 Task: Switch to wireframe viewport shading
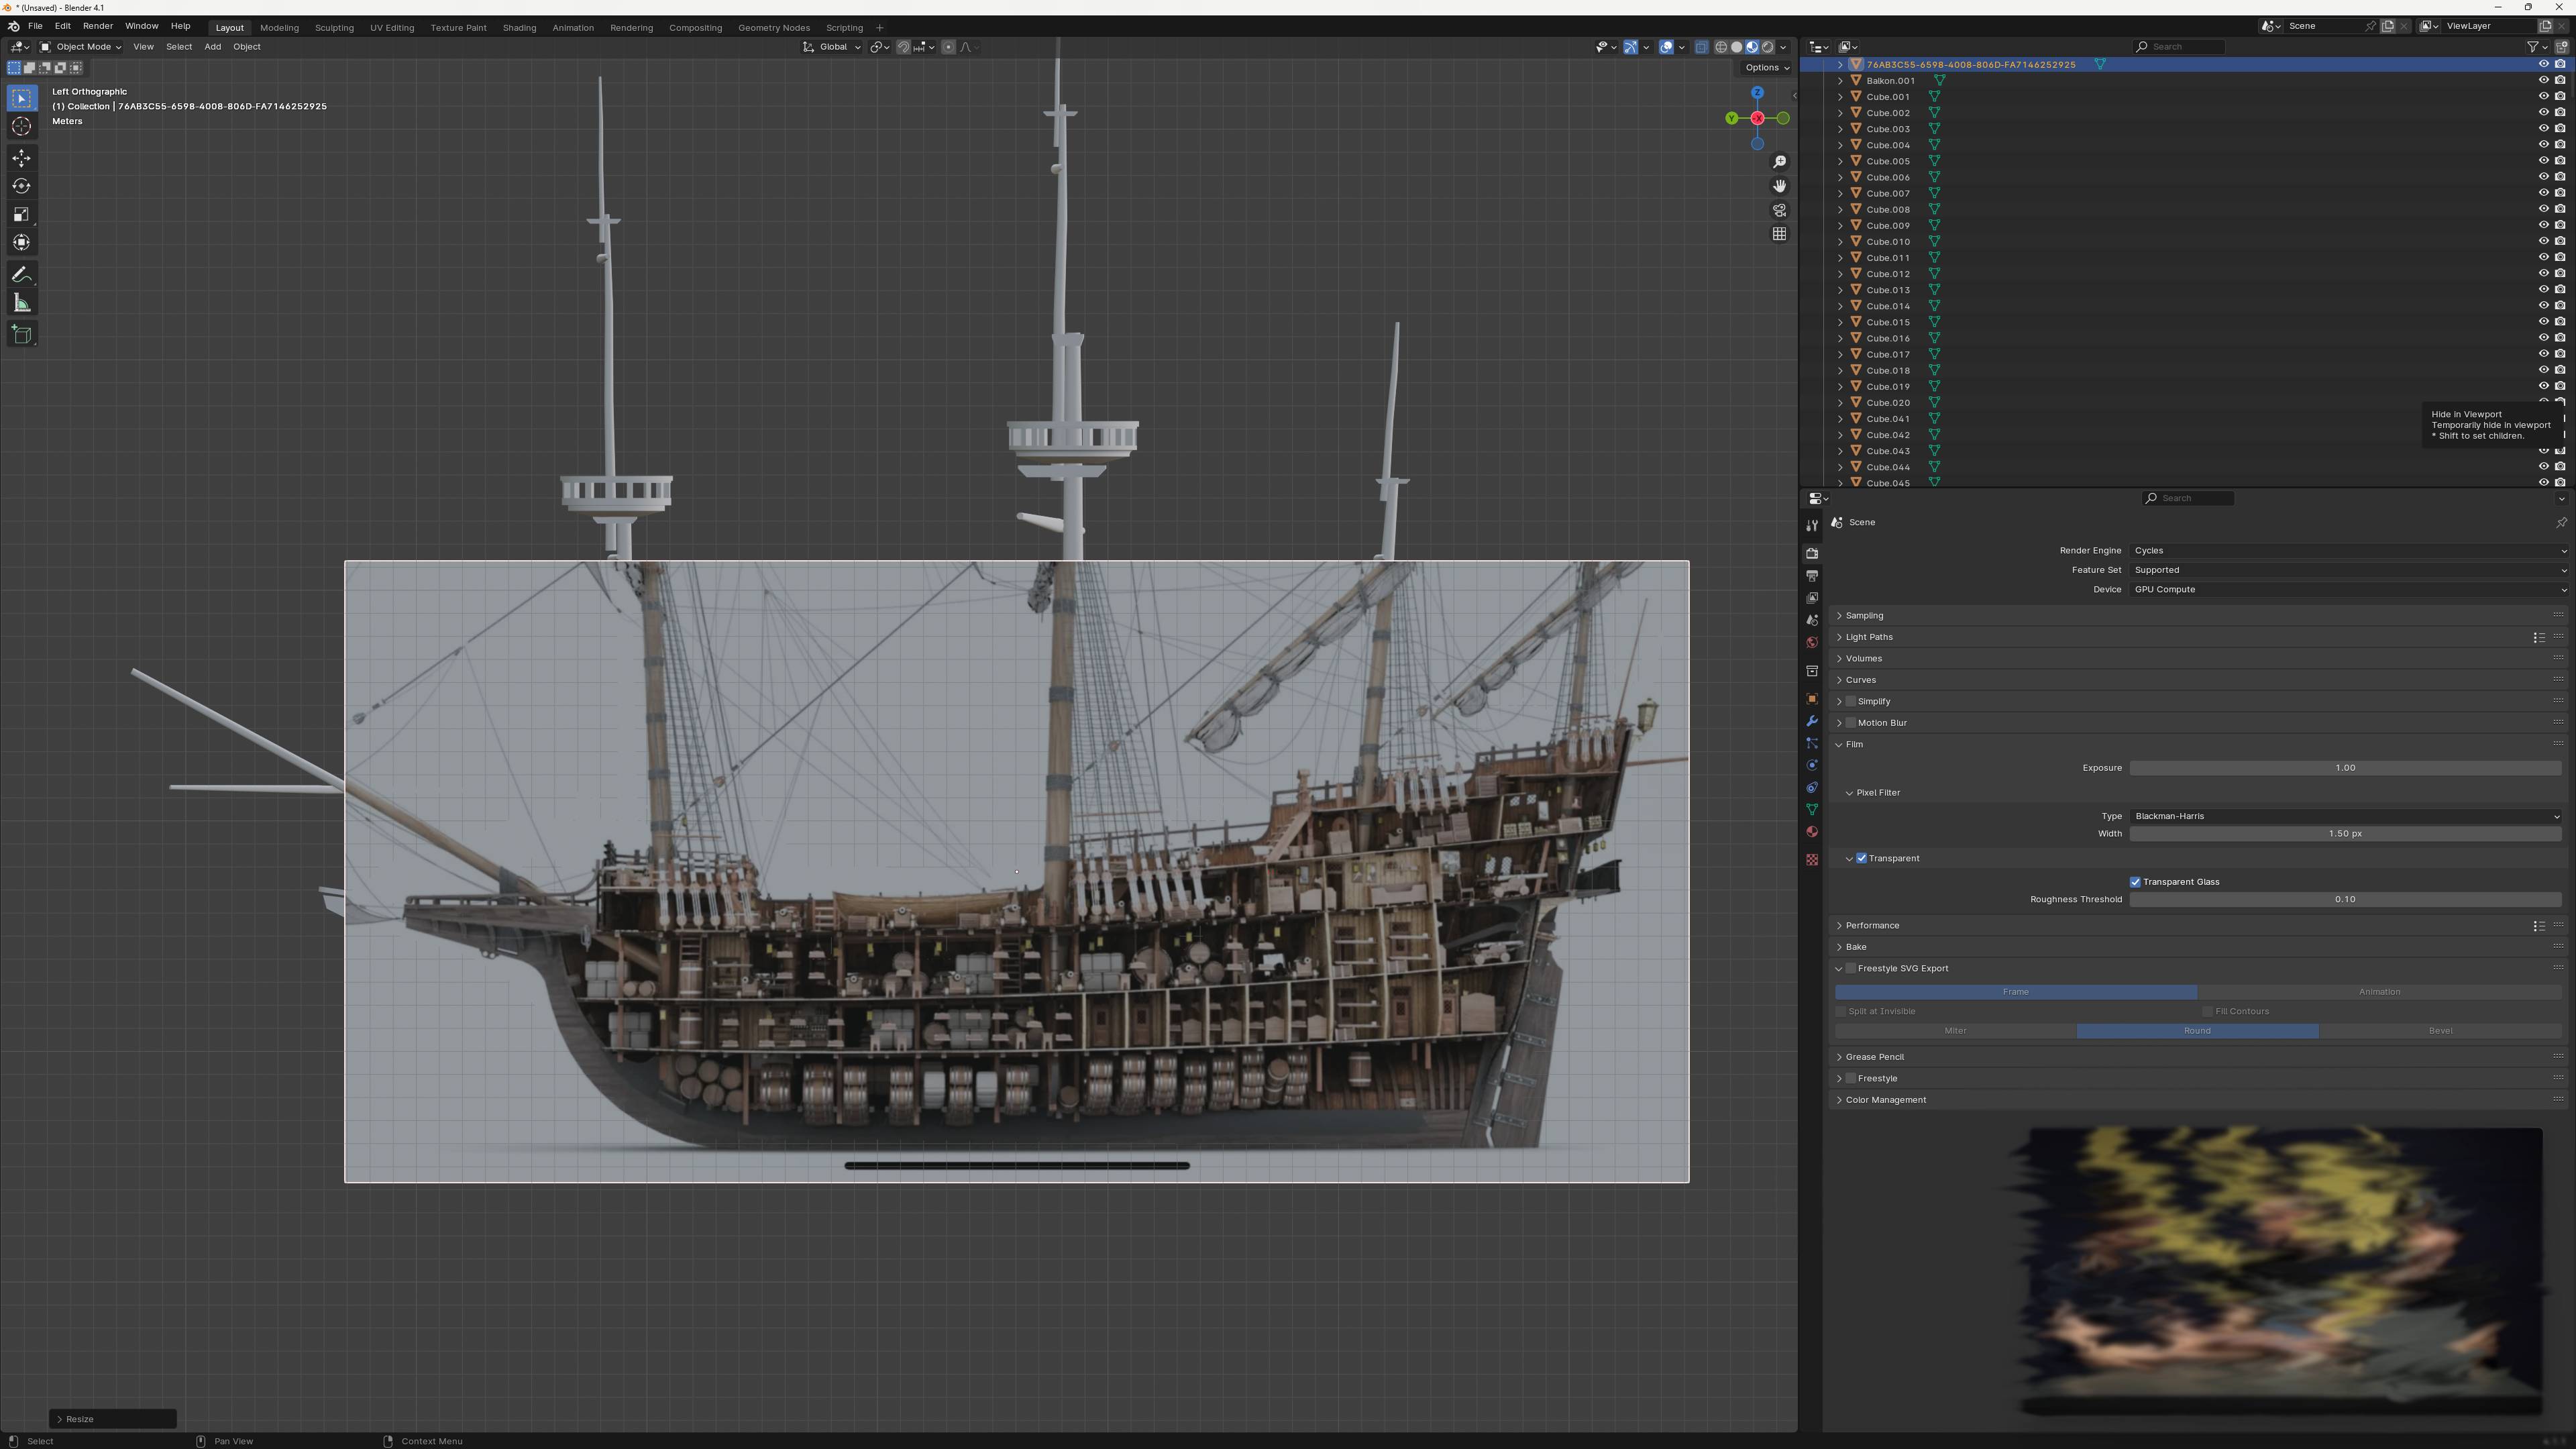[x=1721, y=47]
